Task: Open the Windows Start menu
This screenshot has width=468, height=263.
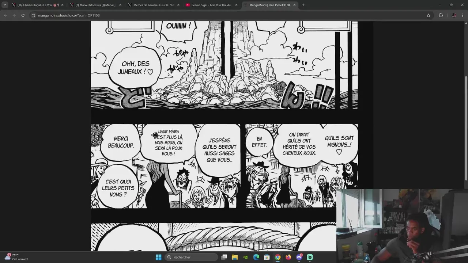Action: [158, 257]
